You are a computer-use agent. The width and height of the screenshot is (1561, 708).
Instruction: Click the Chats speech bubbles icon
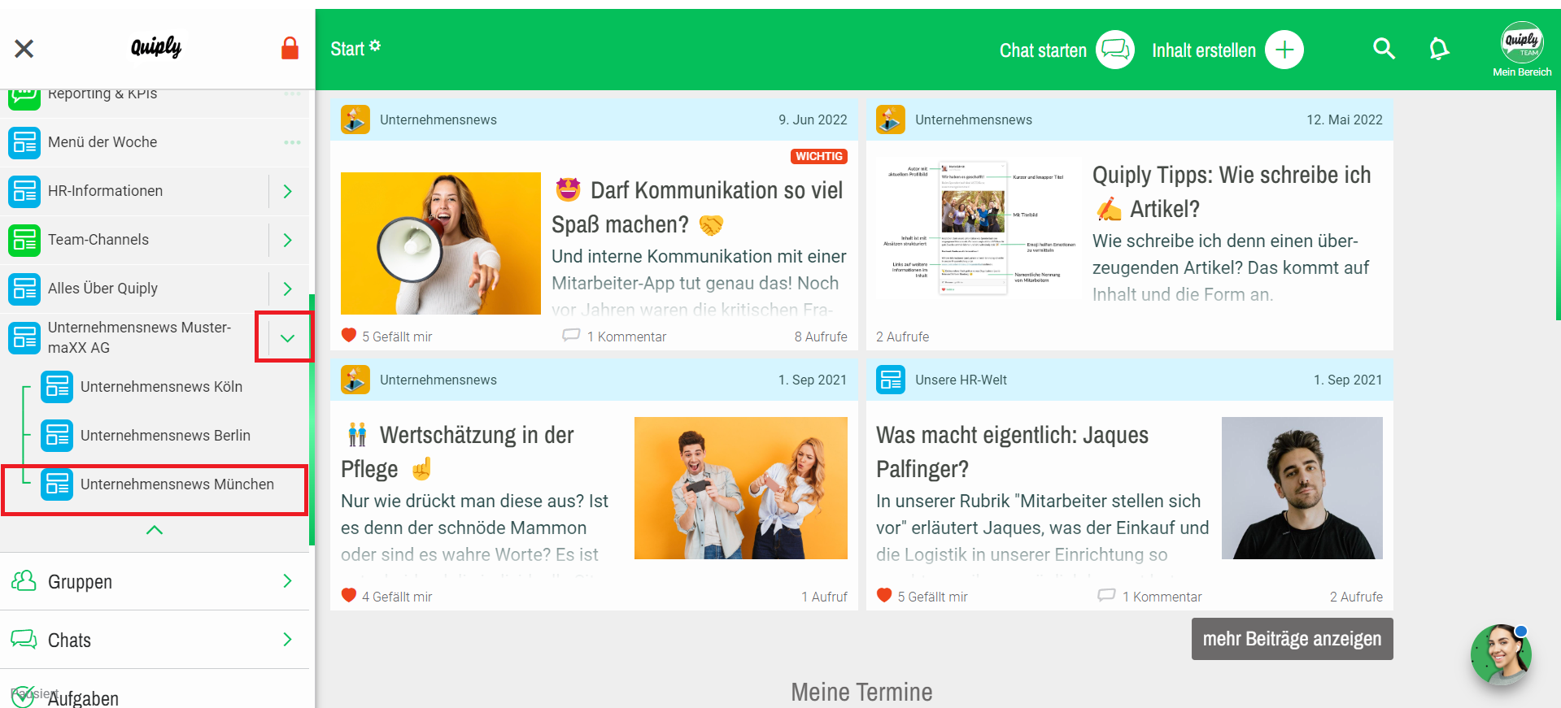(x=24, y=639)
